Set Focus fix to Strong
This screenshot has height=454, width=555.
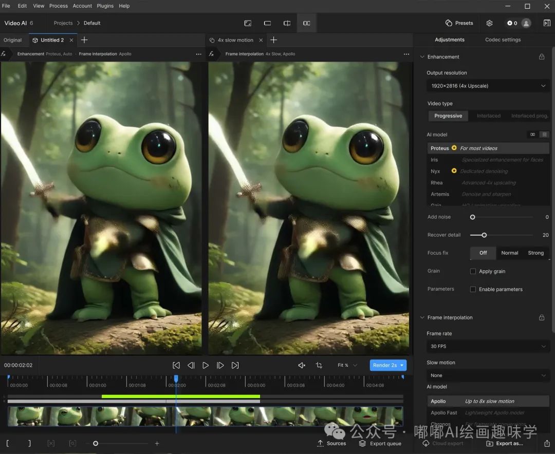click(536, 253)
